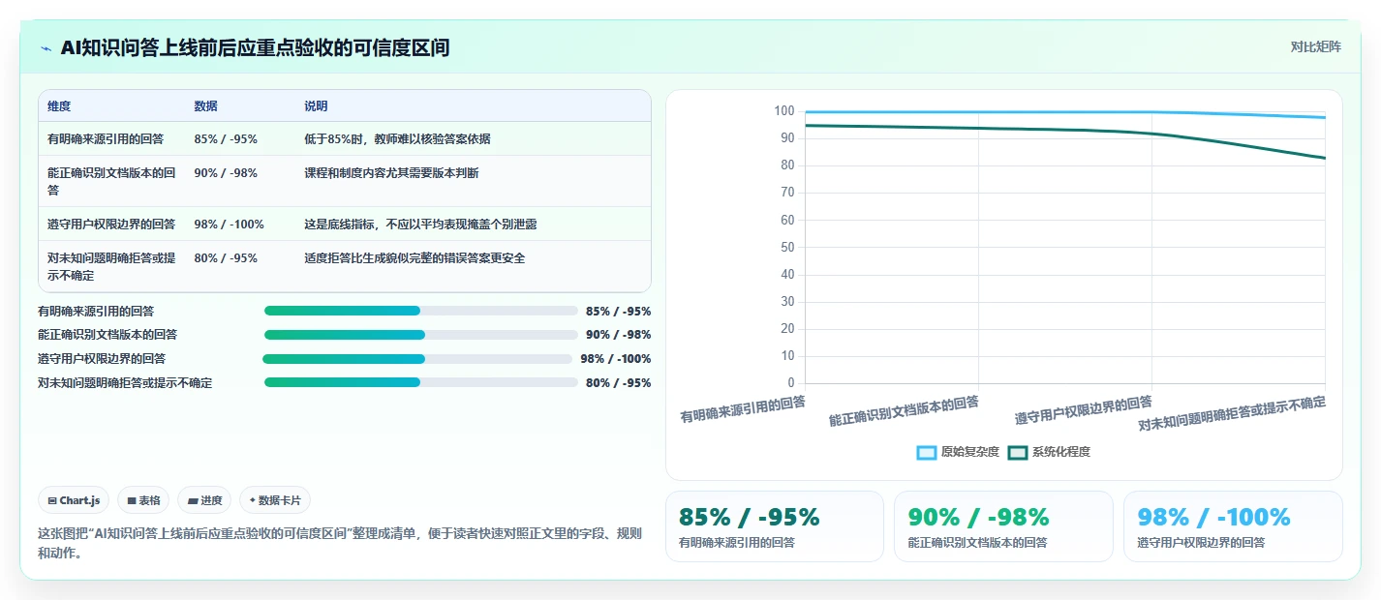Click chart x-axis label 遵守用户权限边界的回答
This screenshot has height=600, width=1381.
click(x=1084, y=409)
